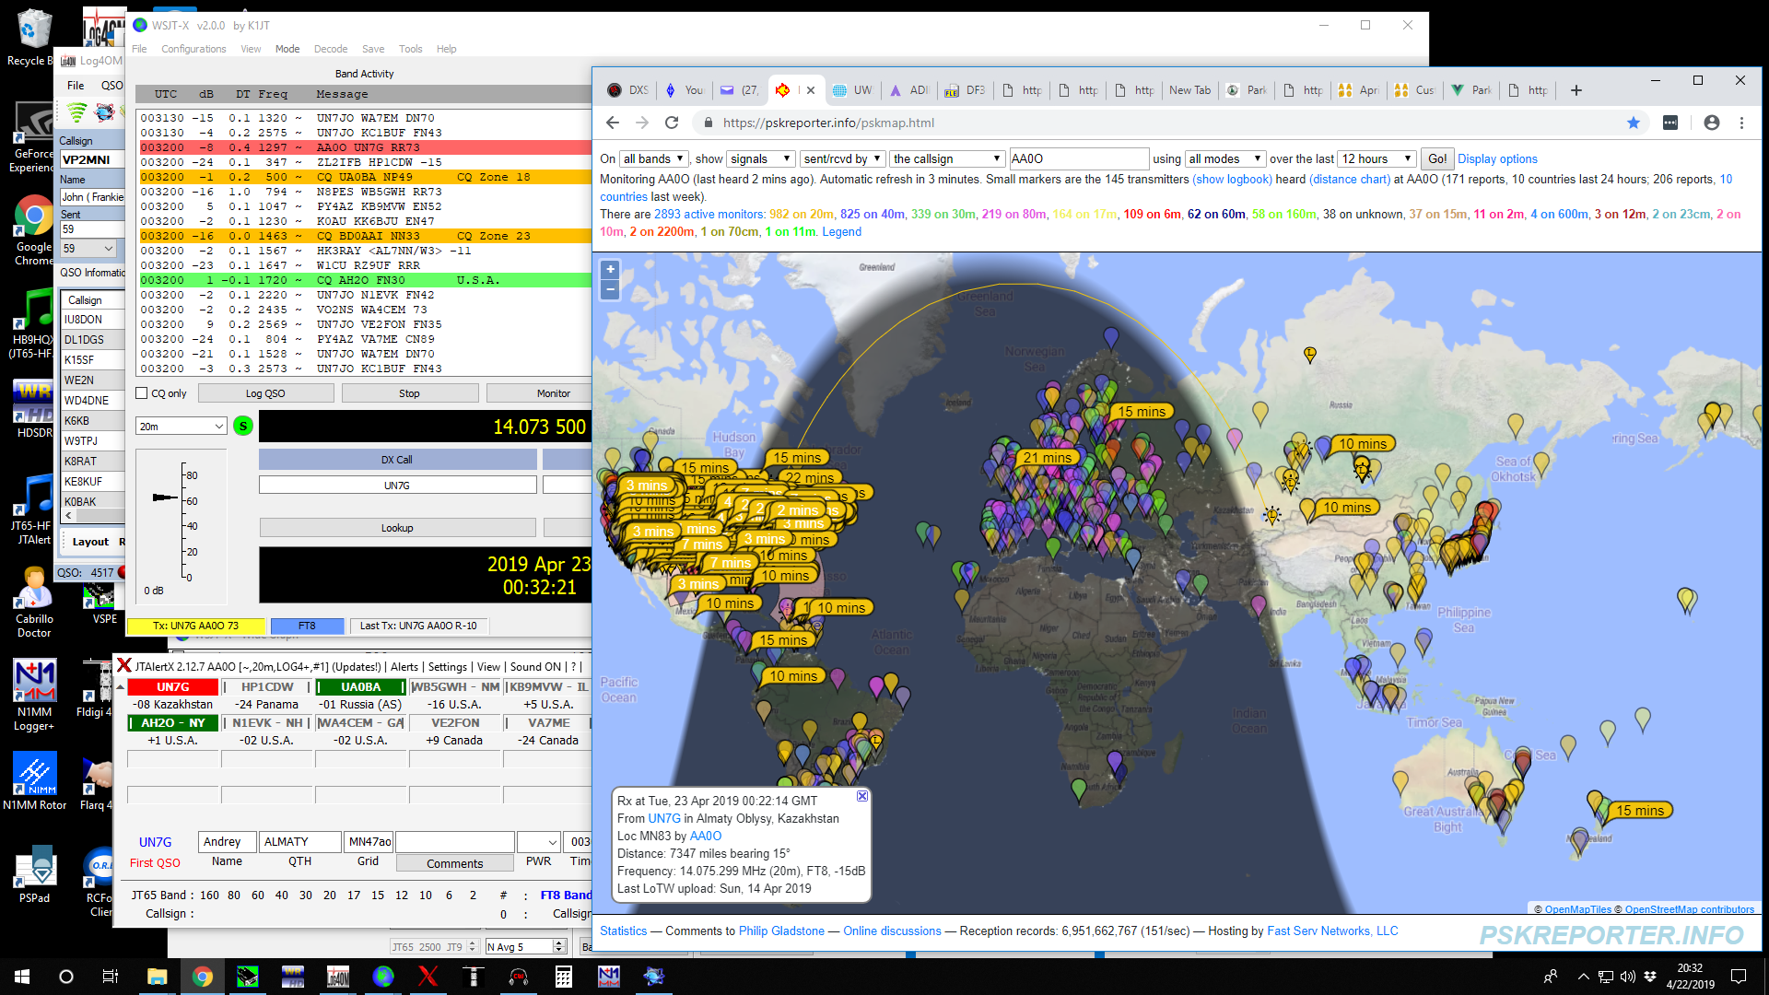This screenshot has width=1769, height=995.
Task: Expand the PWR dropdown in Log4OM
Action: click(539, 842)
